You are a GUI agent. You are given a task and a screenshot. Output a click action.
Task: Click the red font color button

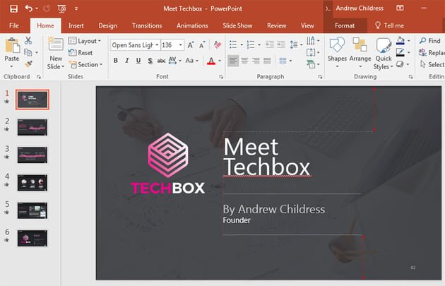(211, 61)
